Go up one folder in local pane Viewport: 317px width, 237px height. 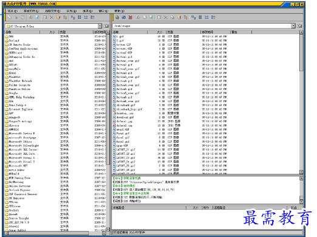106,26
